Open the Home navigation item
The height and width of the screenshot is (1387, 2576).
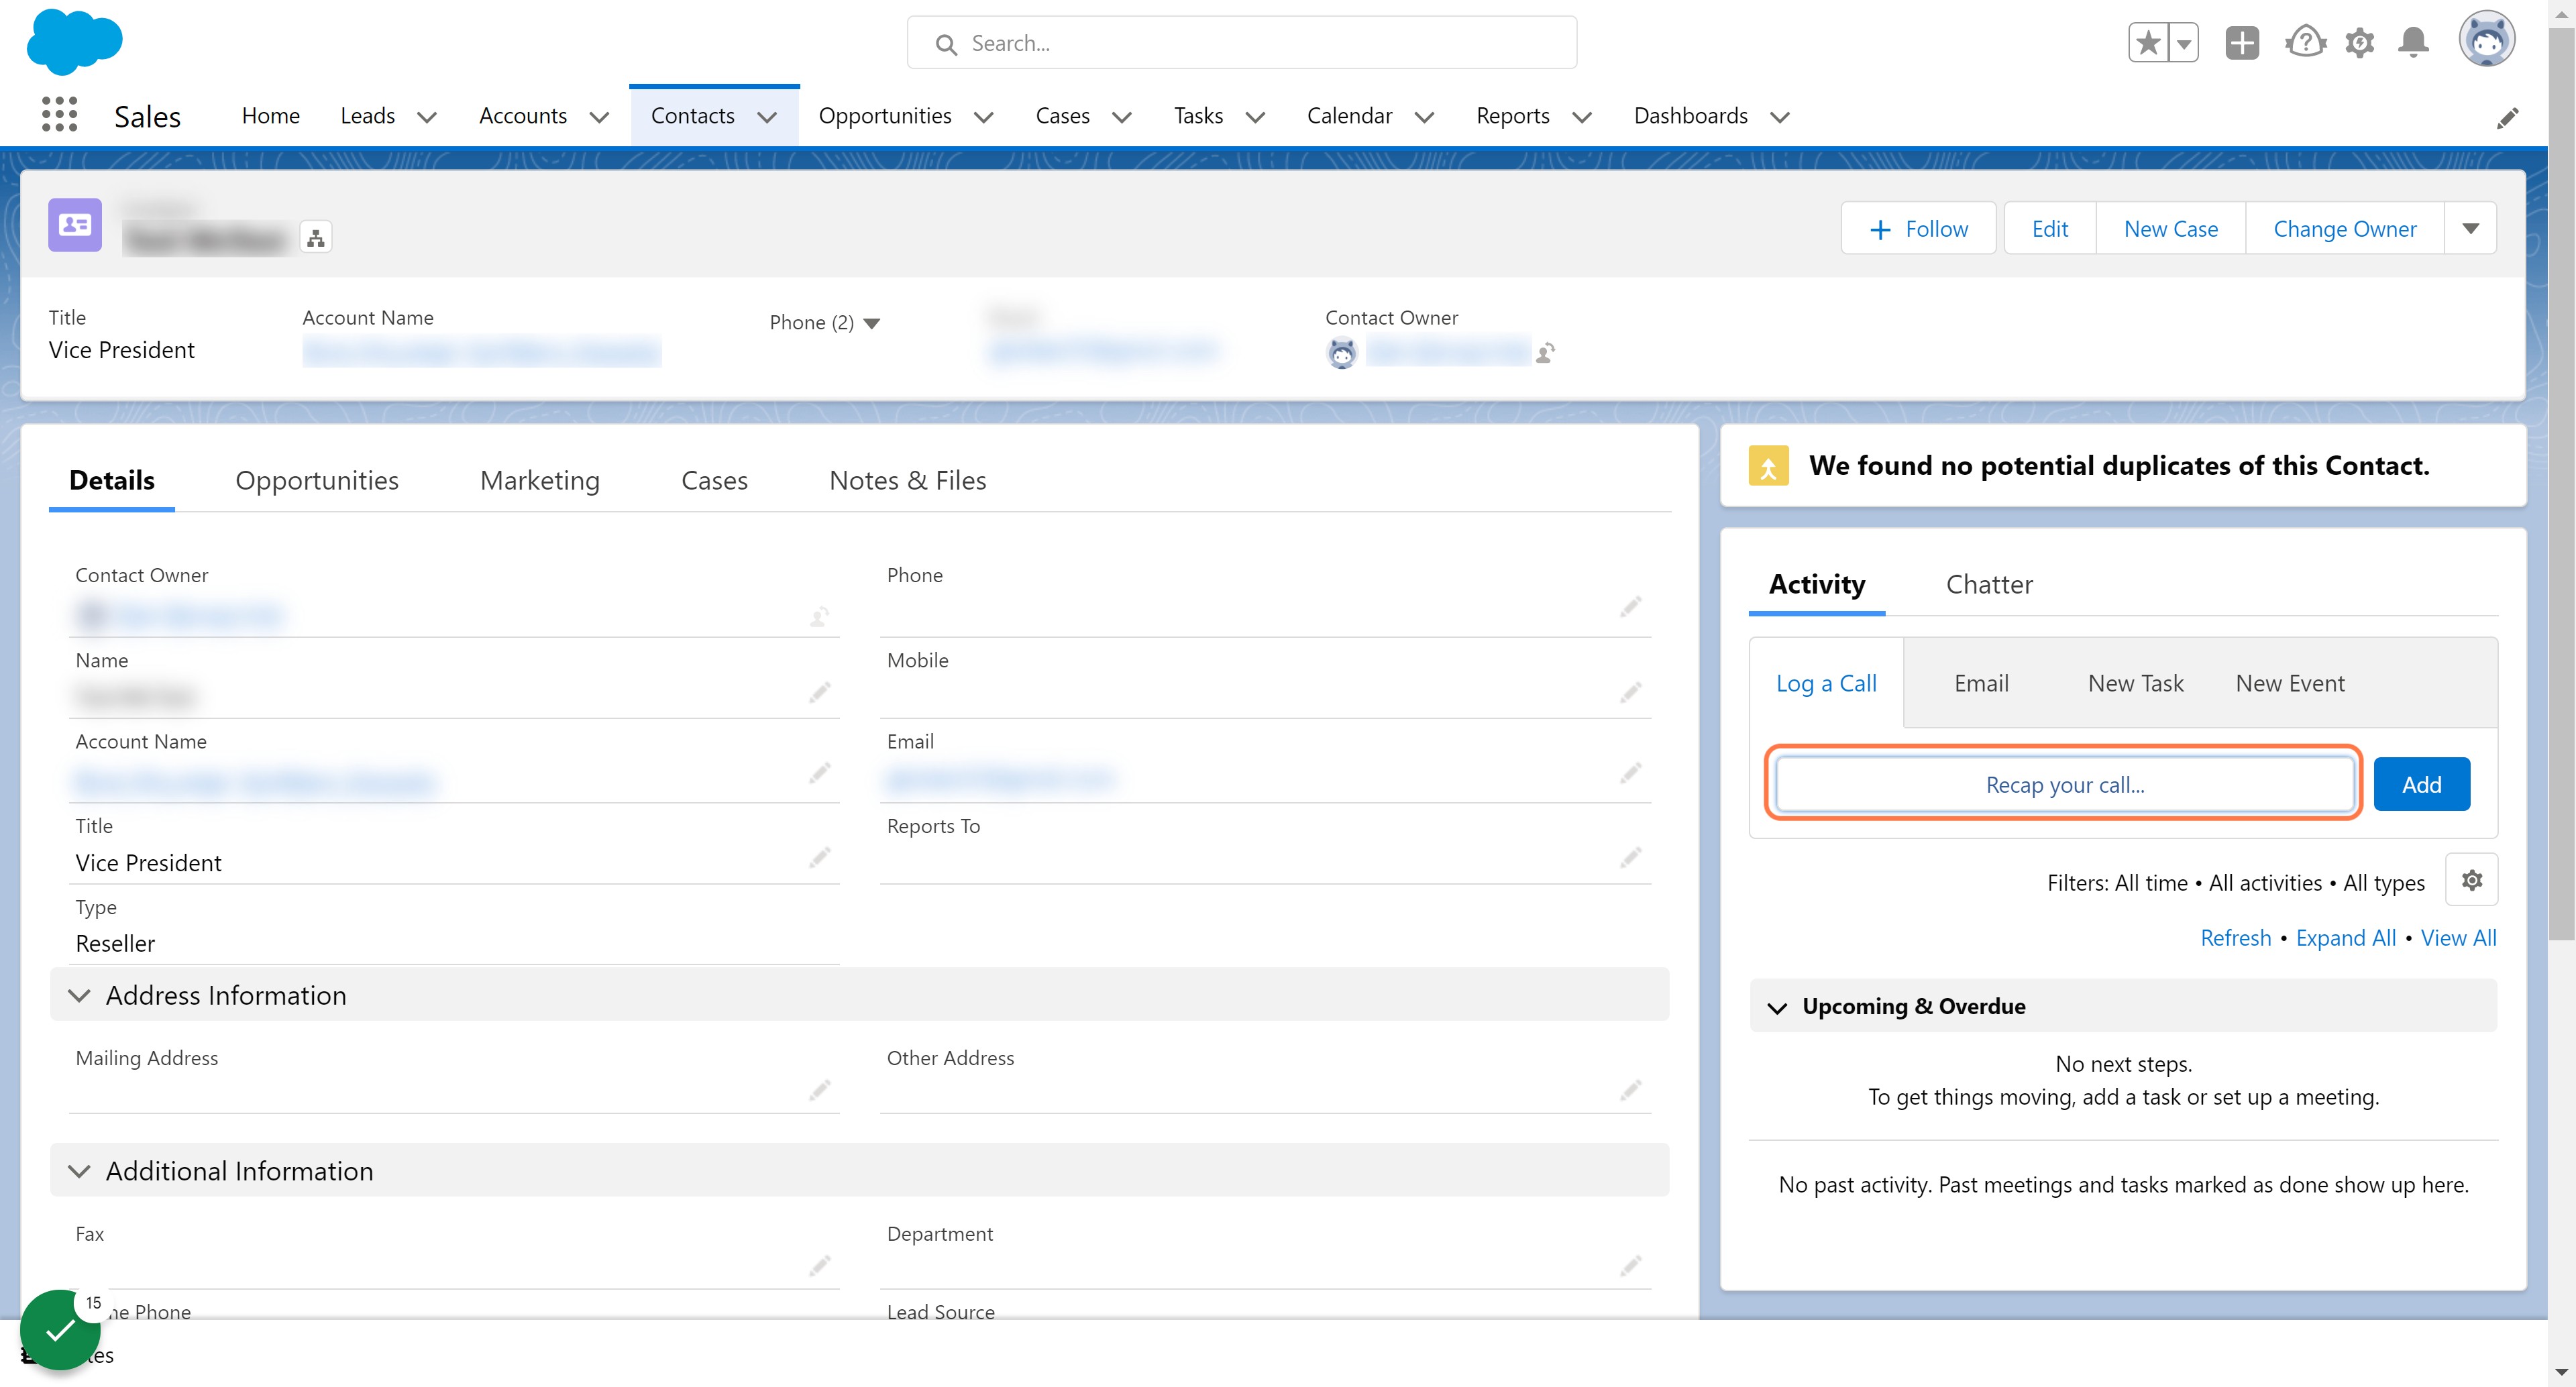[x=270, y=116]
